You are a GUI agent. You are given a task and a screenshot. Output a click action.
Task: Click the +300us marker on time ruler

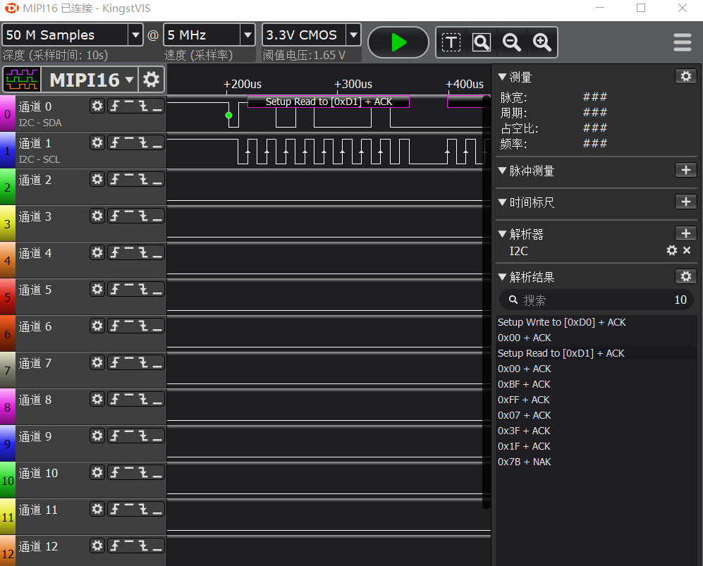coord(353,84)
